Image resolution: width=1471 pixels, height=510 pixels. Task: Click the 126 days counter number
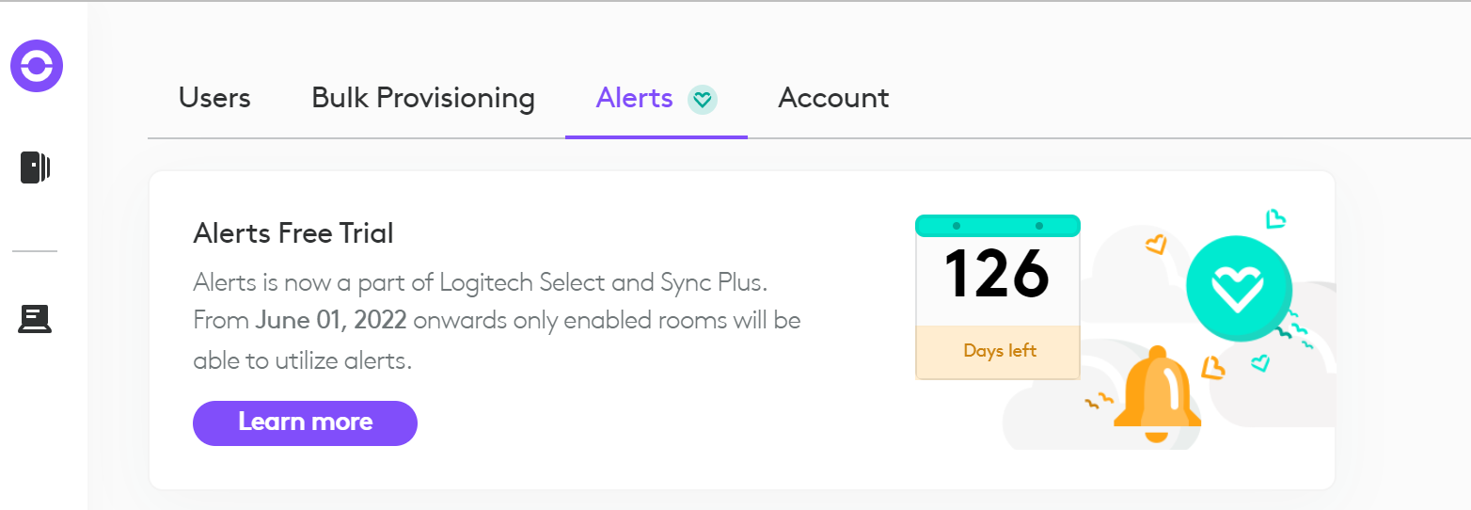(997, 273)
